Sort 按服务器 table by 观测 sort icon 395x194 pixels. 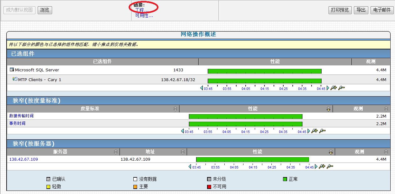click(386, 152)
